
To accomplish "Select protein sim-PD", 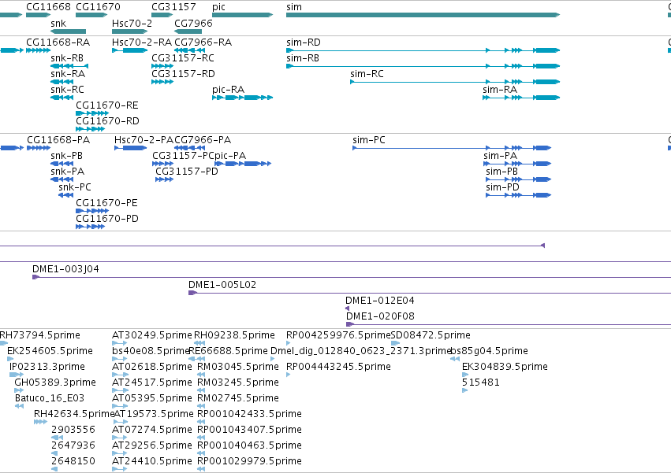I will click(x=518, y=196).
